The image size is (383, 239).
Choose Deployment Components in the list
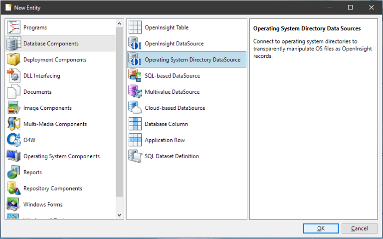tap(55, 60)
